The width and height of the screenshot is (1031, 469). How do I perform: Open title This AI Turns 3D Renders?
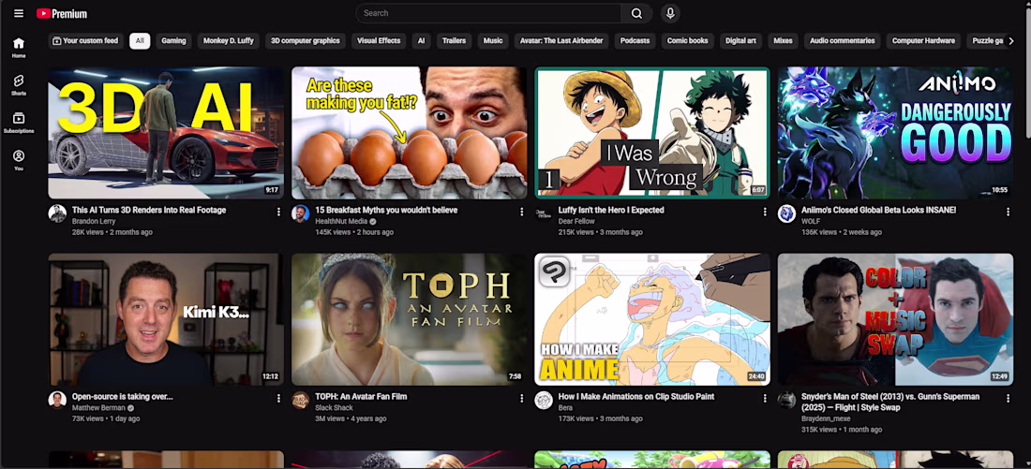[149, 211]
